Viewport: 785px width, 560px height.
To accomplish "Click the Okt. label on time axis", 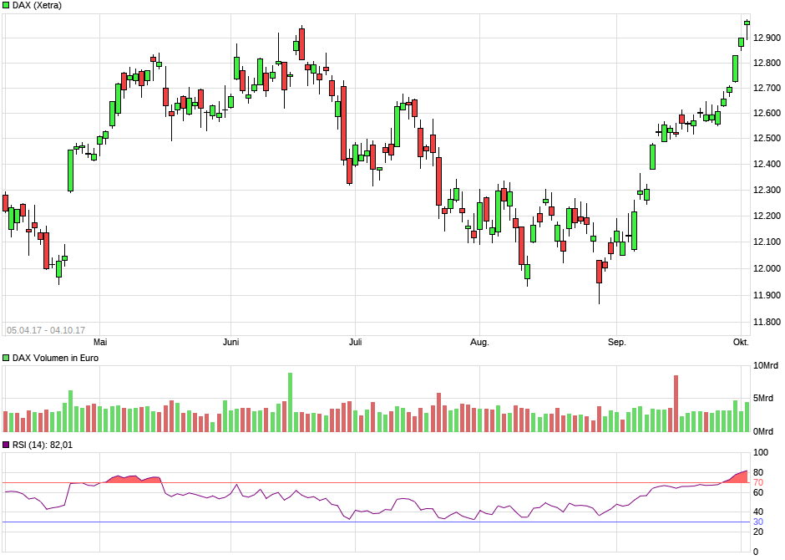I will [x=741, y=343].
